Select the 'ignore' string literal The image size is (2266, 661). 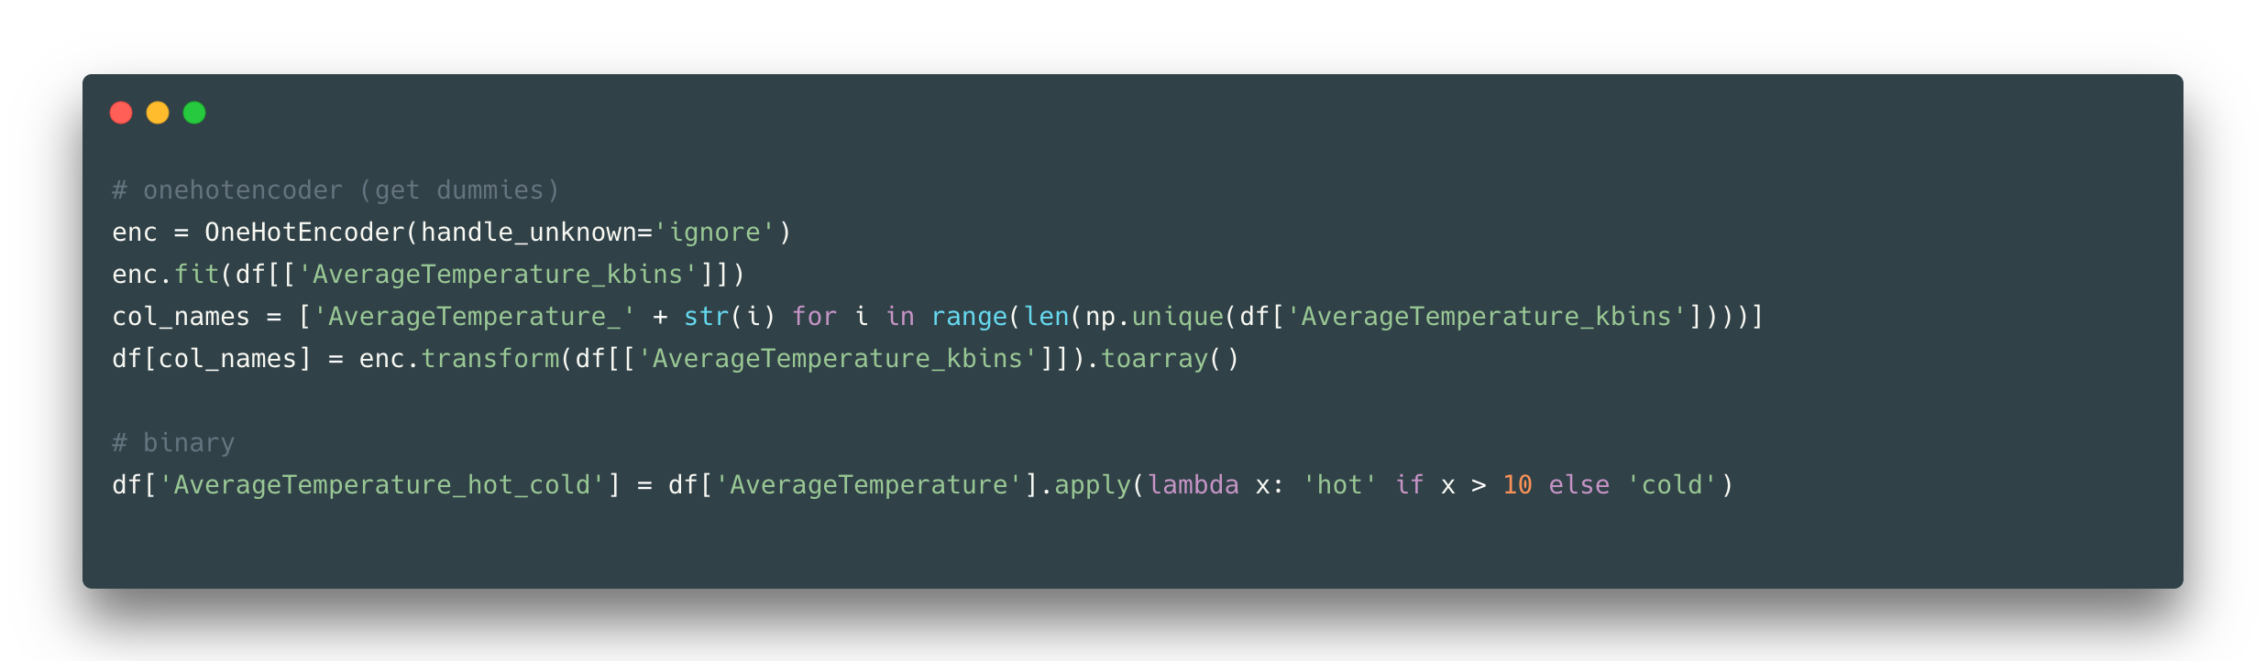pyautogui.click(x=714, y=233)
